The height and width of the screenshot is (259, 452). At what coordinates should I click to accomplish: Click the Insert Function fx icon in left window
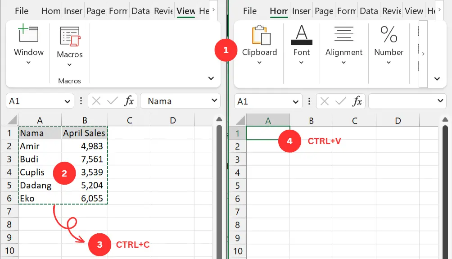pyautogui.click(x=129, y=101)
